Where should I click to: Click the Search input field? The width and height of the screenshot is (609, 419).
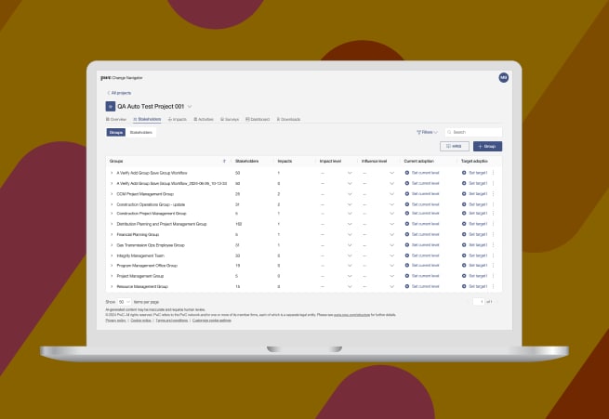[x=476, y=133]
